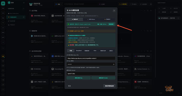This screenshot has width=182, height=96.
Task: Close the AI 大模型设置 dialog
Action: pos(114,11)
